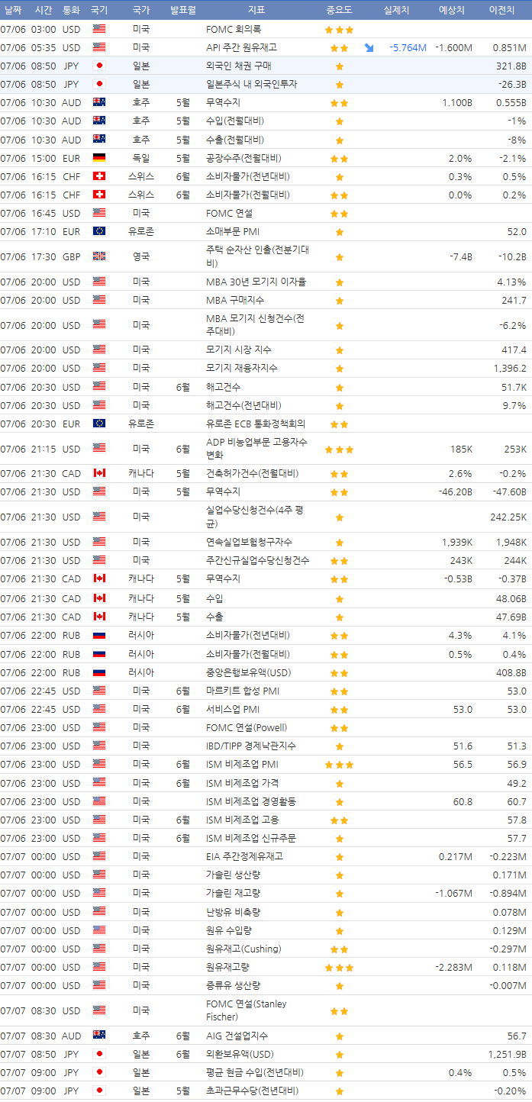Screen dimensions: 532x1102
Task: Click the Eurozone flag in the 소매부문 PMI row
Action: click(99, 231)
